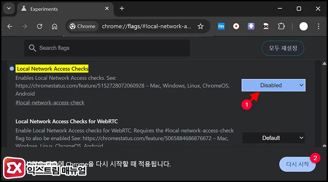Image resolution: width=328 pixels, height=182 pixels.
Task: Click the Local Network Access Checks title
Action: 52,69
